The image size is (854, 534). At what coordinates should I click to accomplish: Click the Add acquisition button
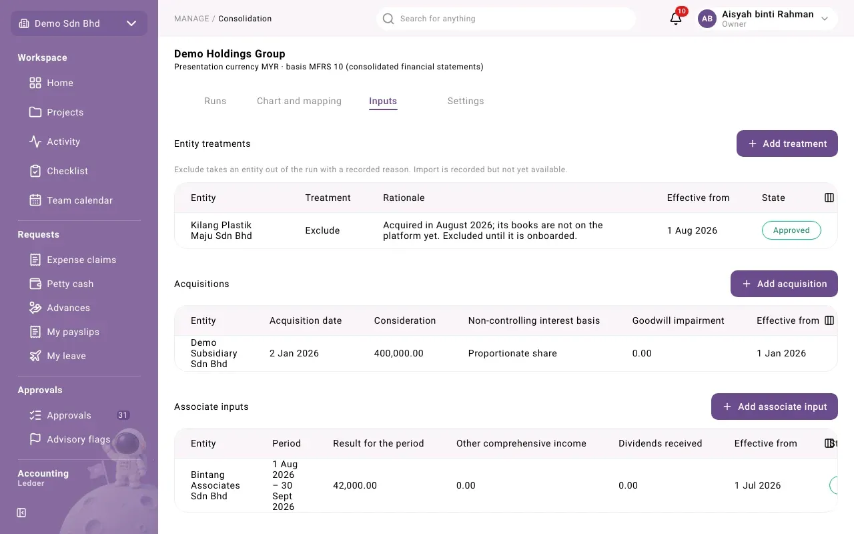pos(784,284)
